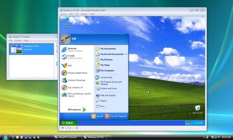Click the Vista Start orb

tap(5, 137)
